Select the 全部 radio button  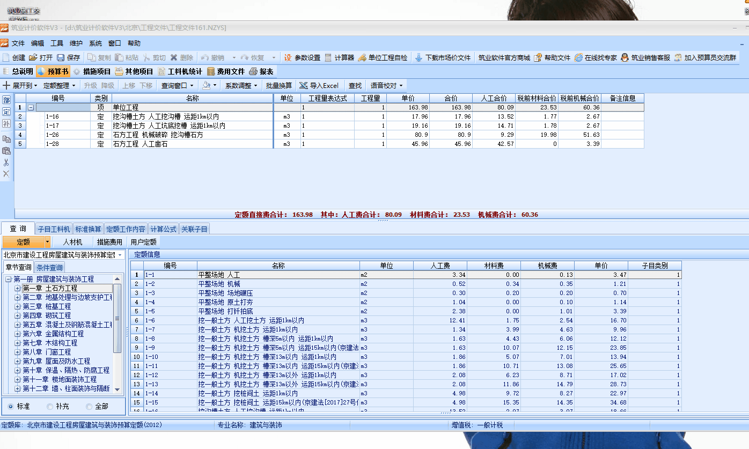(x=89, y=407)
